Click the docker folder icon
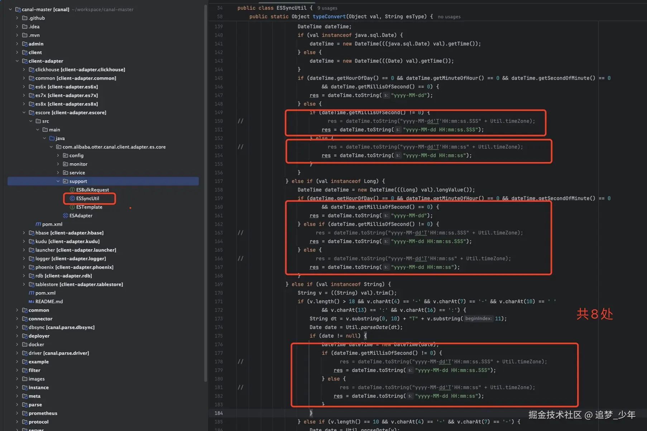This screenshot has height=431, width=647. (x=25, y=344)
